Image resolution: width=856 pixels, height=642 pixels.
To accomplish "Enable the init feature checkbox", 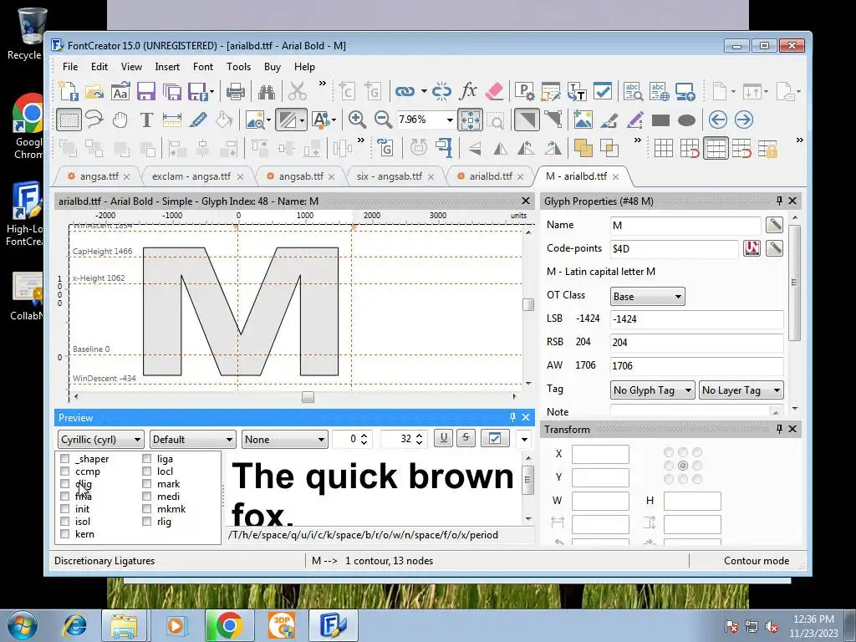I will (65, 509).
